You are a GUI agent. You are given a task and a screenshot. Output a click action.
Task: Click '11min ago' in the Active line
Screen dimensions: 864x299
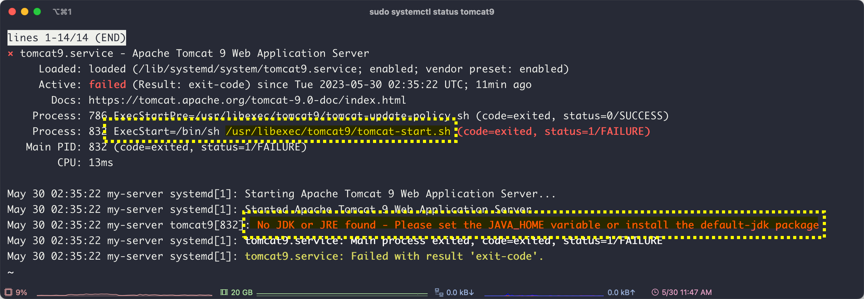tap(503, 85)
